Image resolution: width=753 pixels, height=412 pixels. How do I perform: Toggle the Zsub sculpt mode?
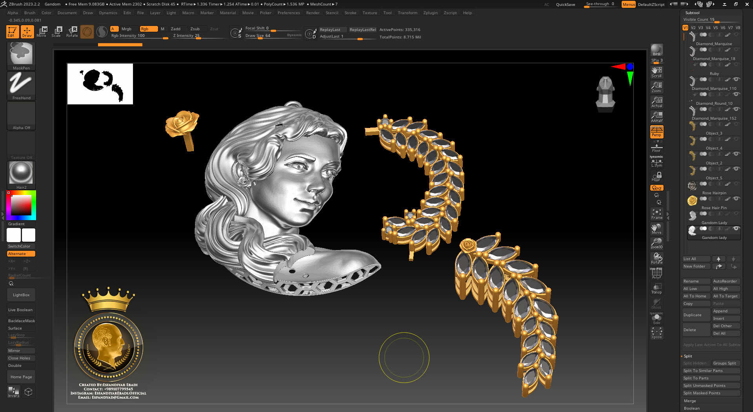[195, 29]
